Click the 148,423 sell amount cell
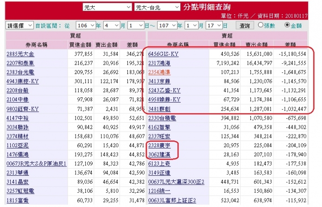This screenshot has width=322, height=207. coord(109,154)
